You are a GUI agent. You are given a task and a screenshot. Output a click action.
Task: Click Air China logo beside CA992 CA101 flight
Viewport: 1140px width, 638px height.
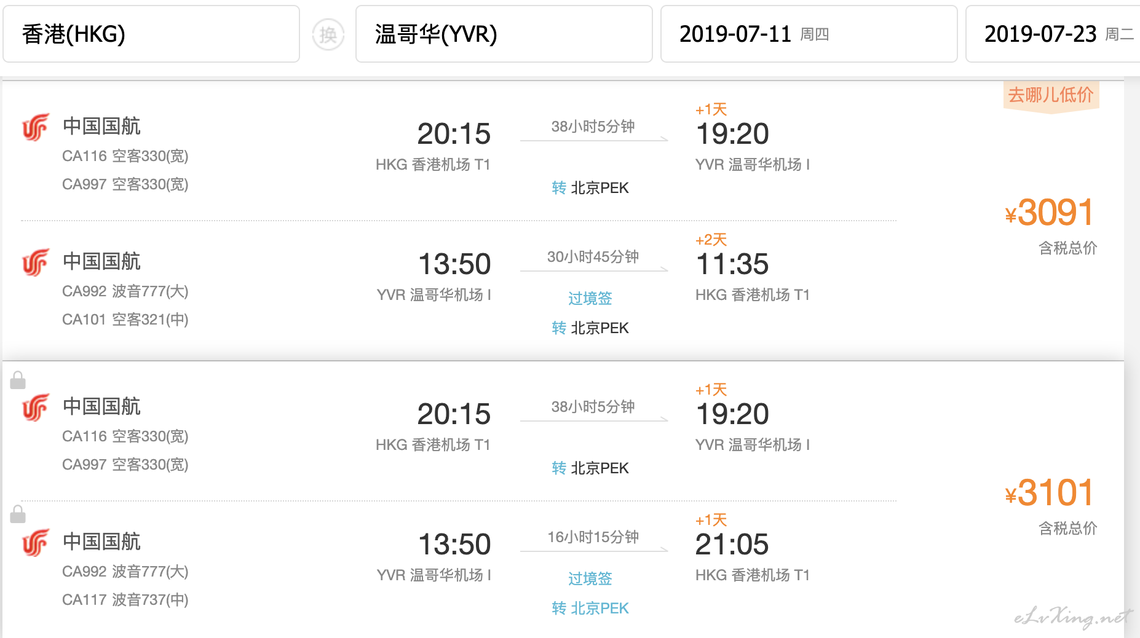[36, 262]
